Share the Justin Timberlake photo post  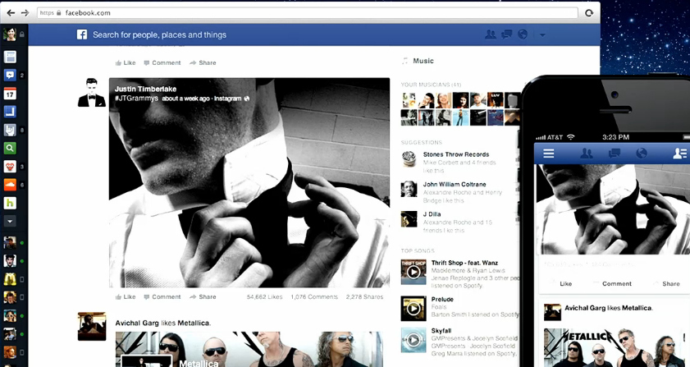(x=203, y=296)
